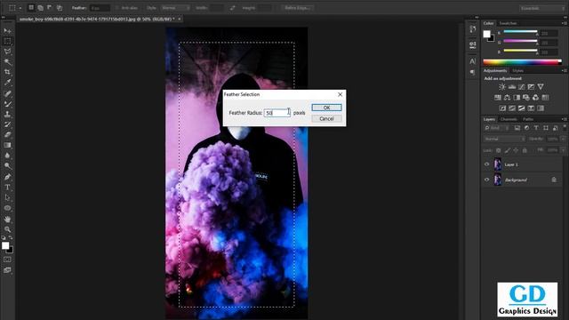
Task: Choose Subtract from selection mode
Action: coord(50,8)
